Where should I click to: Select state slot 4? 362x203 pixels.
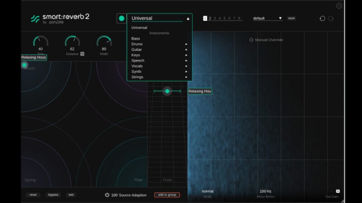pos(220,18)
